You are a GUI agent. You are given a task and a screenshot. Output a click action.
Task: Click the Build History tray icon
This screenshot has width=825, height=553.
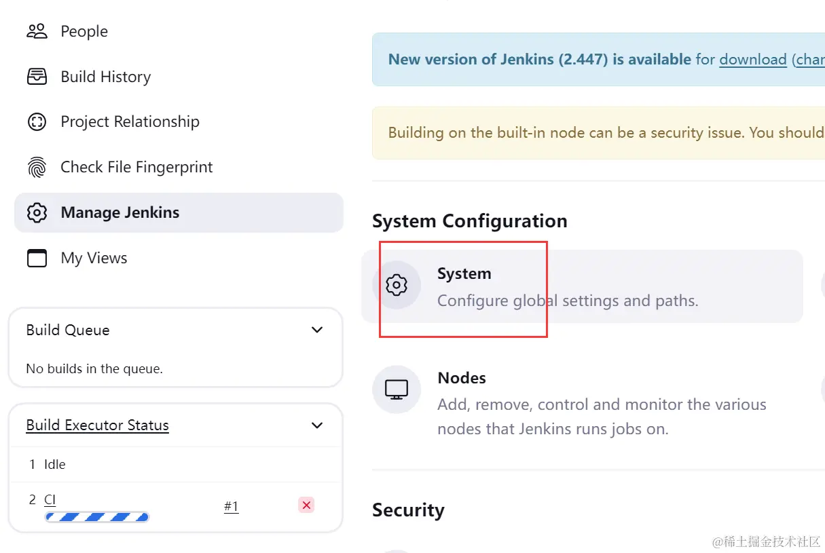37,77
